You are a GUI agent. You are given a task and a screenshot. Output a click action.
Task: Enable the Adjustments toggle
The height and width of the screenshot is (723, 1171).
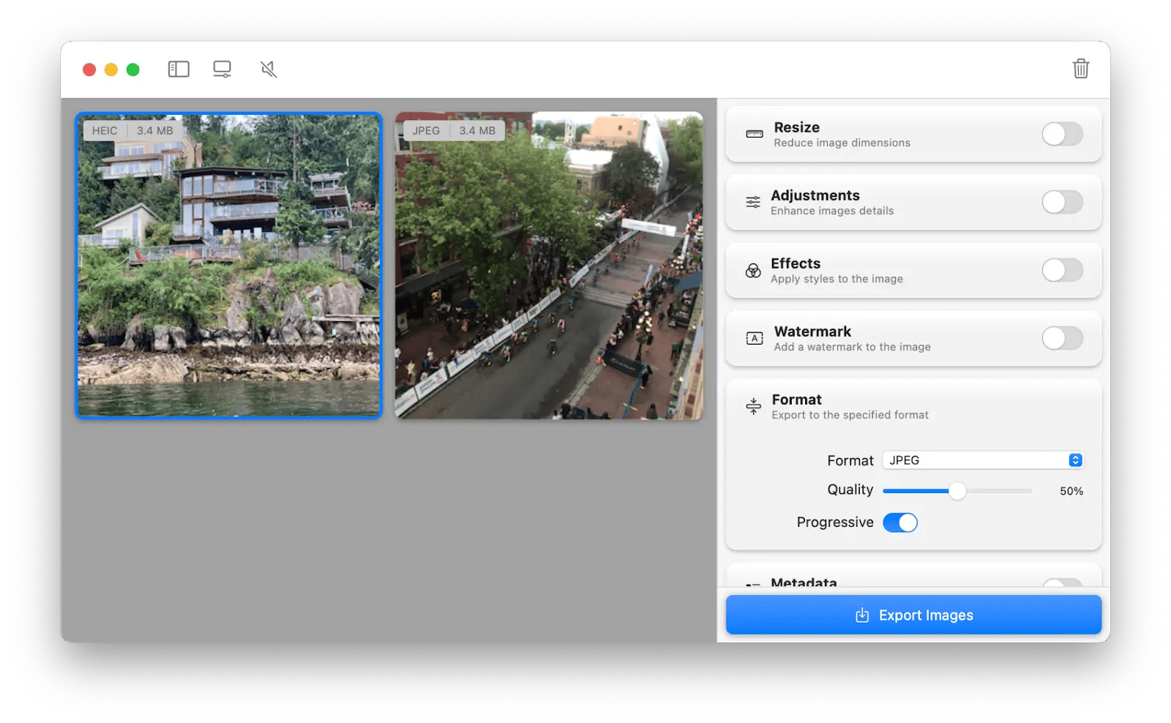(x=1062, y=202)
